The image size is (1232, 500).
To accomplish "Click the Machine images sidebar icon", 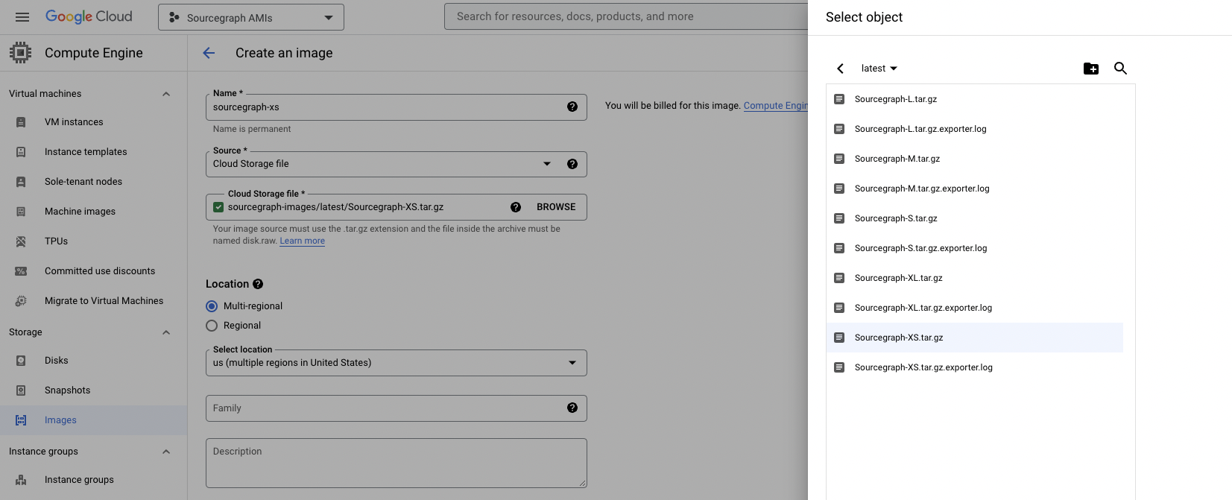I will 21,212.
